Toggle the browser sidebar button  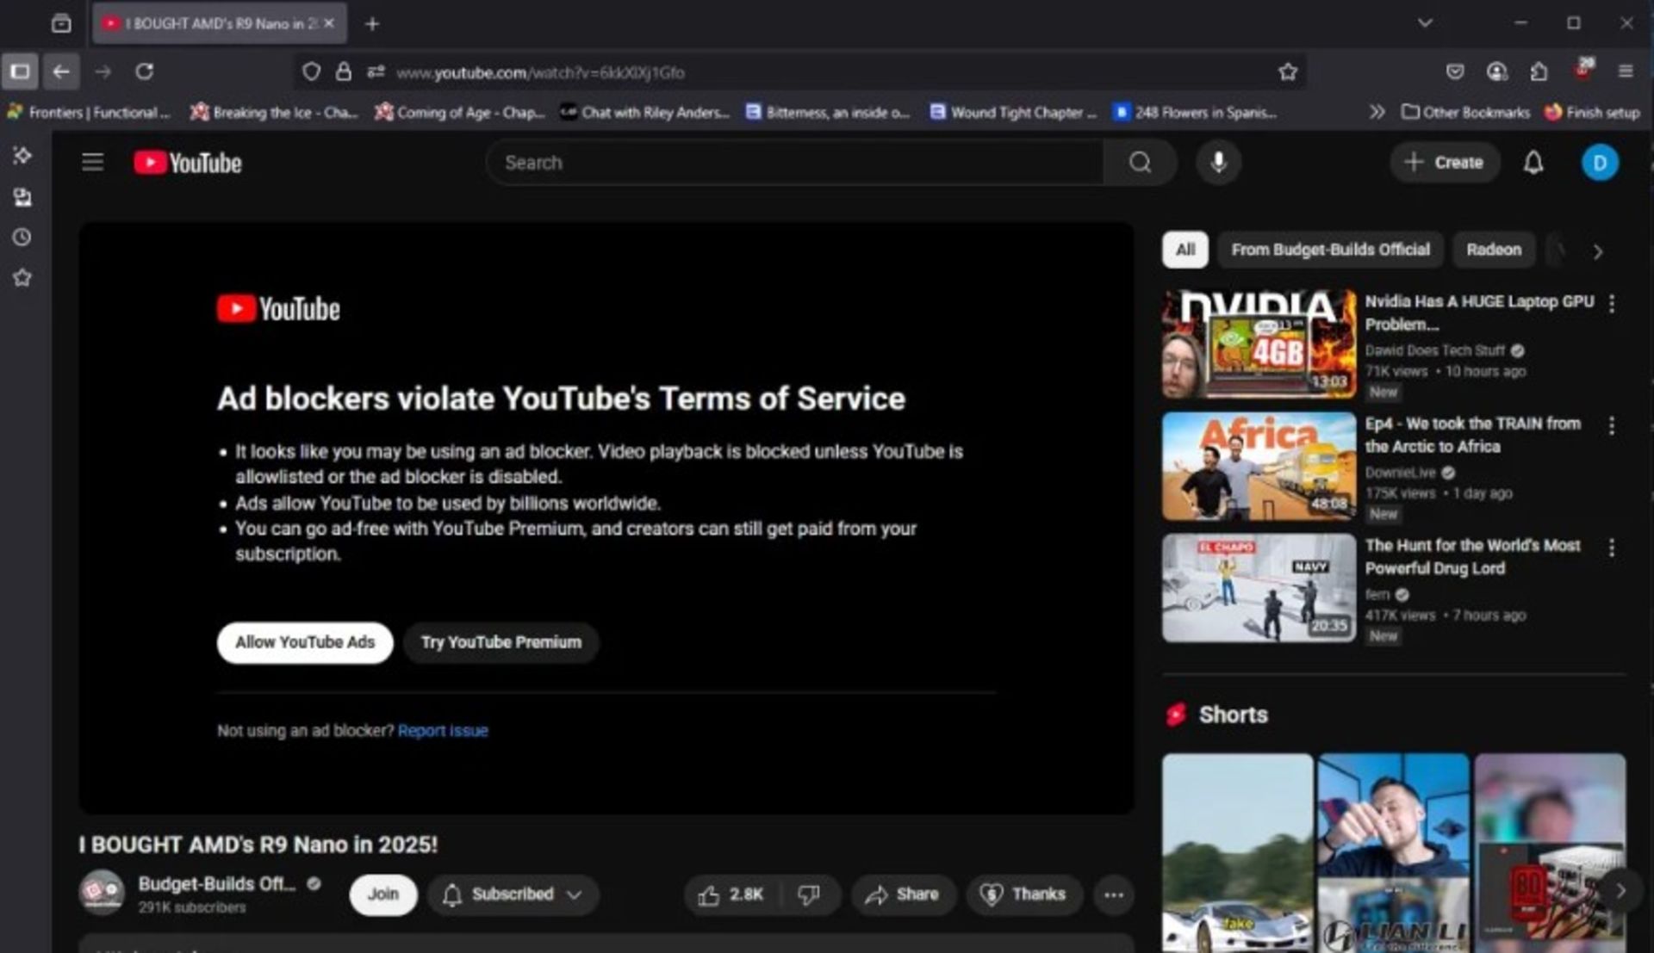coord(20,71)
